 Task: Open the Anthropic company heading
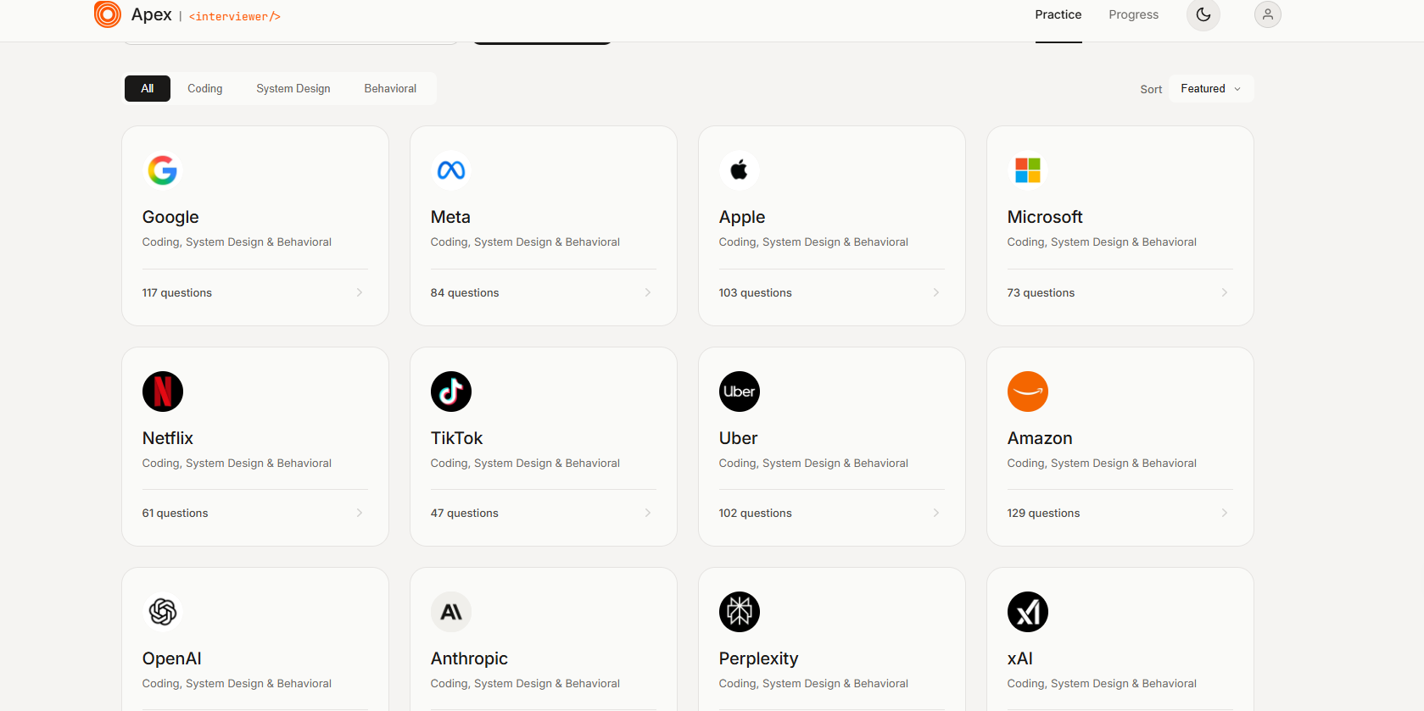469,658
